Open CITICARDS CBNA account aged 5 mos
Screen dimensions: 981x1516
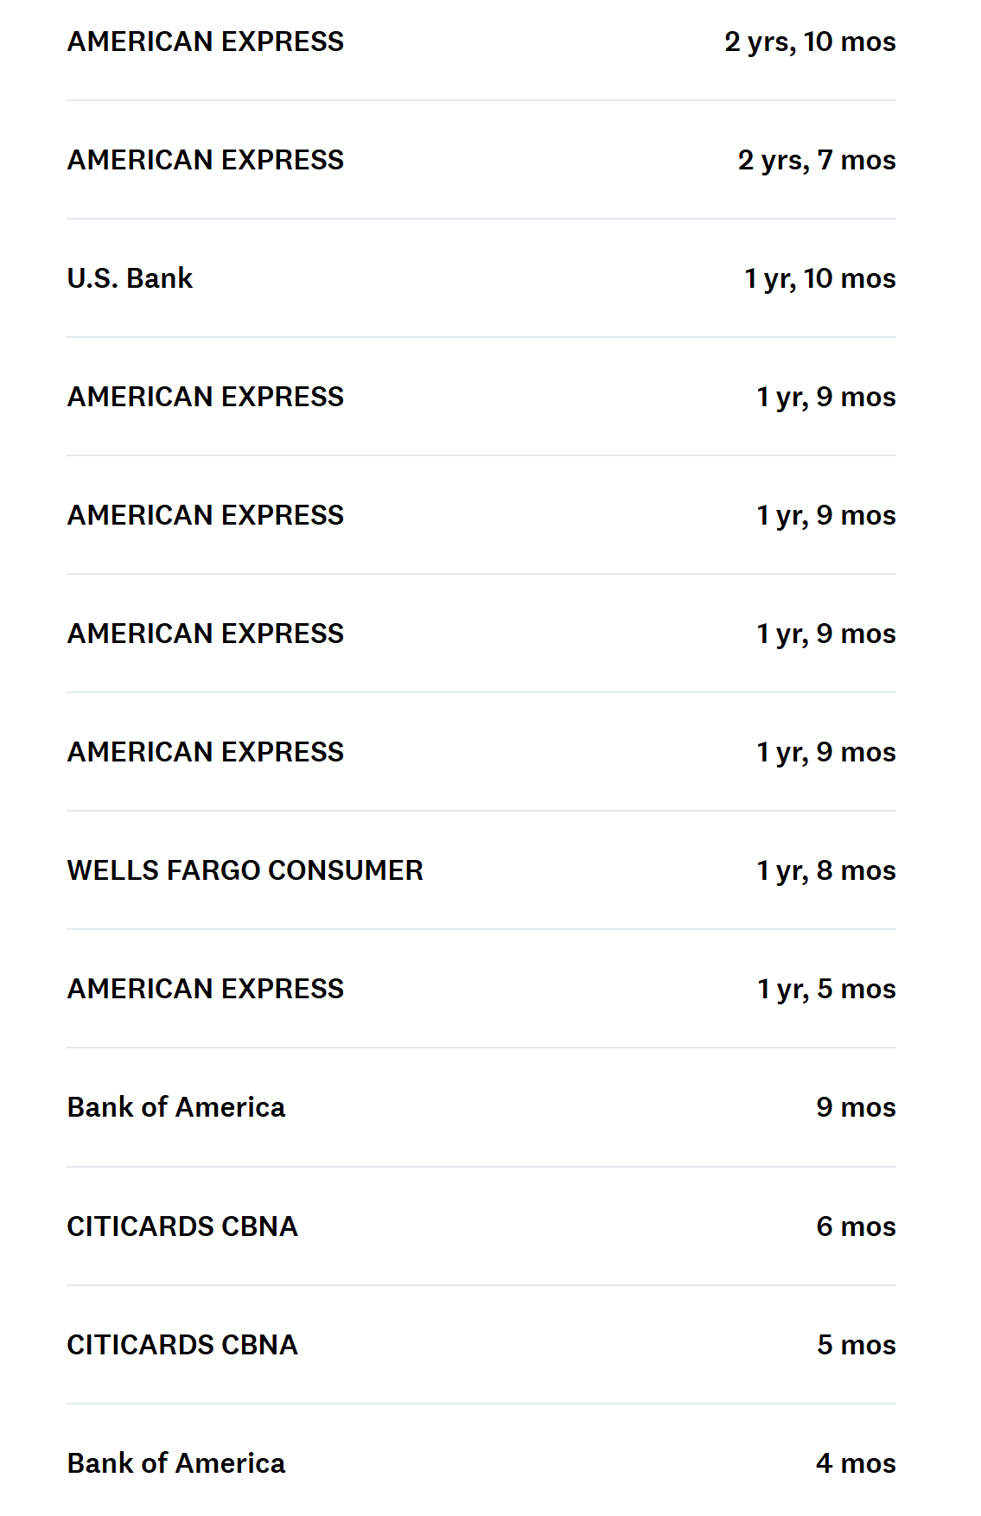(x=182, y=1345)
